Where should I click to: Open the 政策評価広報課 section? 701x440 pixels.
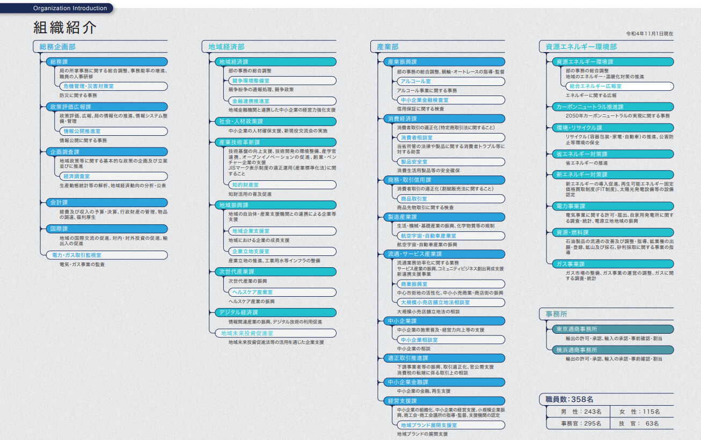click(x=106, y=107)
